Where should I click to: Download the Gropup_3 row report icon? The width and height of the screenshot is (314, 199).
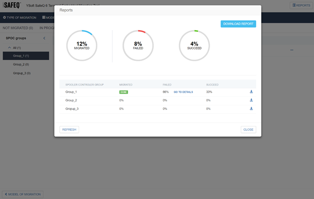click(252, 108)
